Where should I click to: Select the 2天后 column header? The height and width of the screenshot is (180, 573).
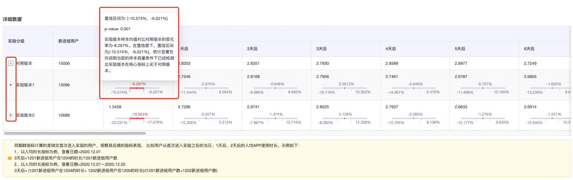tap(252, 49)
